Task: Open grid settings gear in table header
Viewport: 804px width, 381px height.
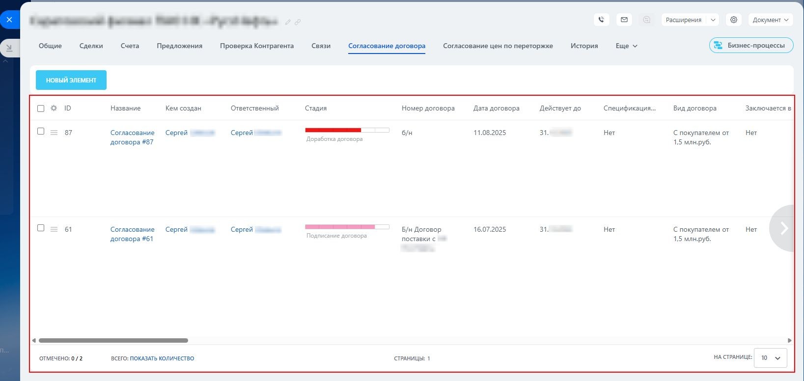Action: point(54,108)
